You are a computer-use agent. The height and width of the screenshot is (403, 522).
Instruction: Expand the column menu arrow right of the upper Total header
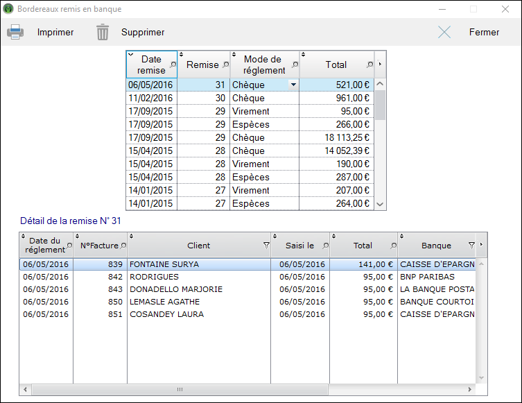point(380,65)
